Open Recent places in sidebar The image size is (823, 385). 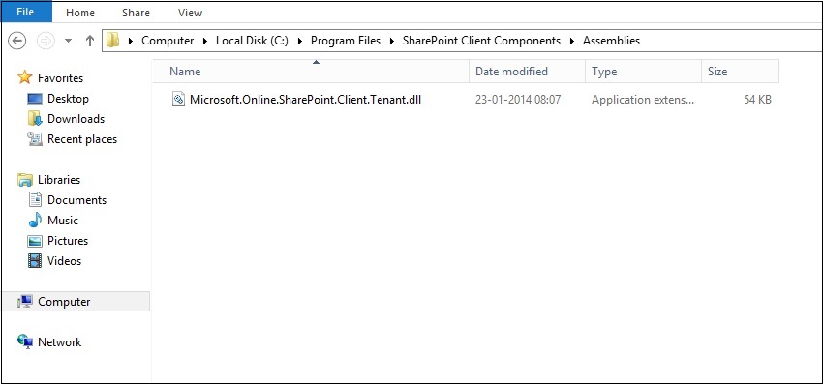[x=82, y=139]
